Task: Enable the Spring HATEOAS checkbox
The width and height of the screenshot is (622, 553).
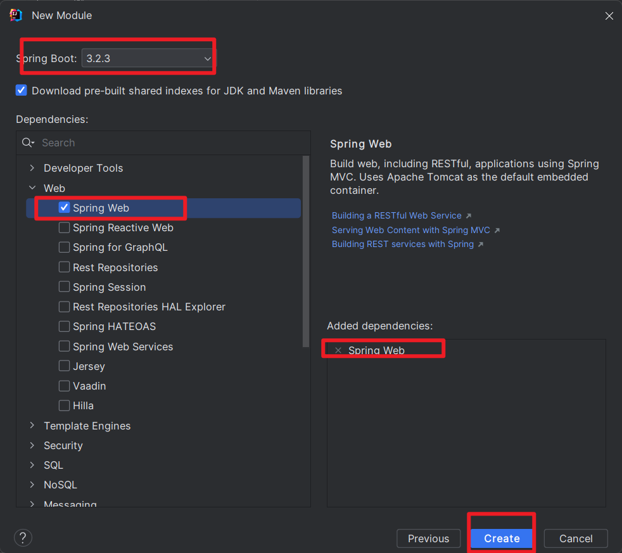Action: (64, 326)
